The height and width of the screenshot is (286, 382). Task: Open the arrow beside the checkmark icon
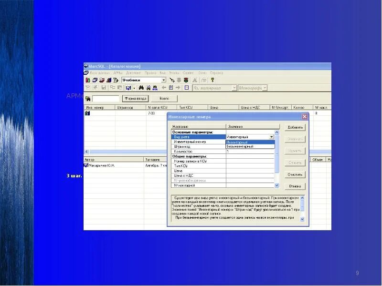point(134,88)
